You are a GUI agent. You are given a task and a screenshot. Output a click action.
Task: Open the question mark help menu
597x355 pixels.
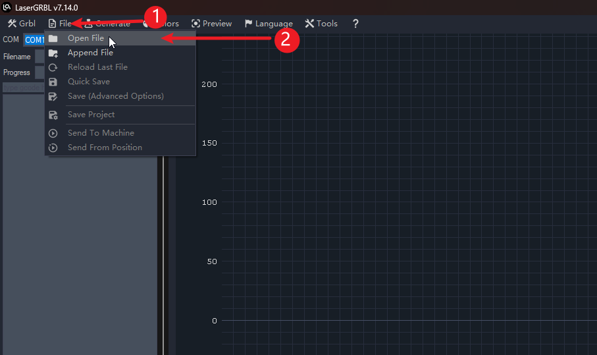(355, 24)
